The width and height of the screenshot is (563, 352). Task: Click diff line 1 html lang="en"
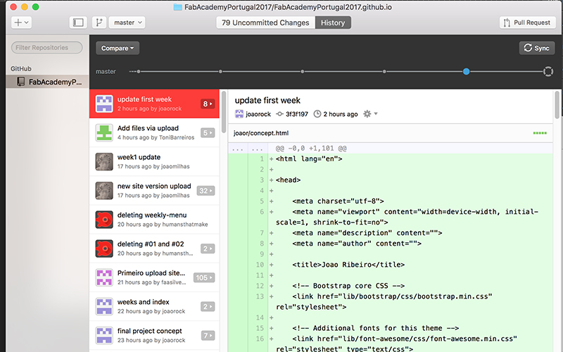coord(391,159)
